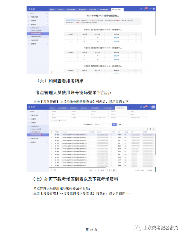184x236 pixels.
Task: Toggle select-all checkbox in second session table
Action: tap(133, 52)
